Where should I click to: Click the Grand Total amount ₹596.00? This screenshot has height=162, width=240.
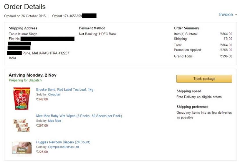226,56
